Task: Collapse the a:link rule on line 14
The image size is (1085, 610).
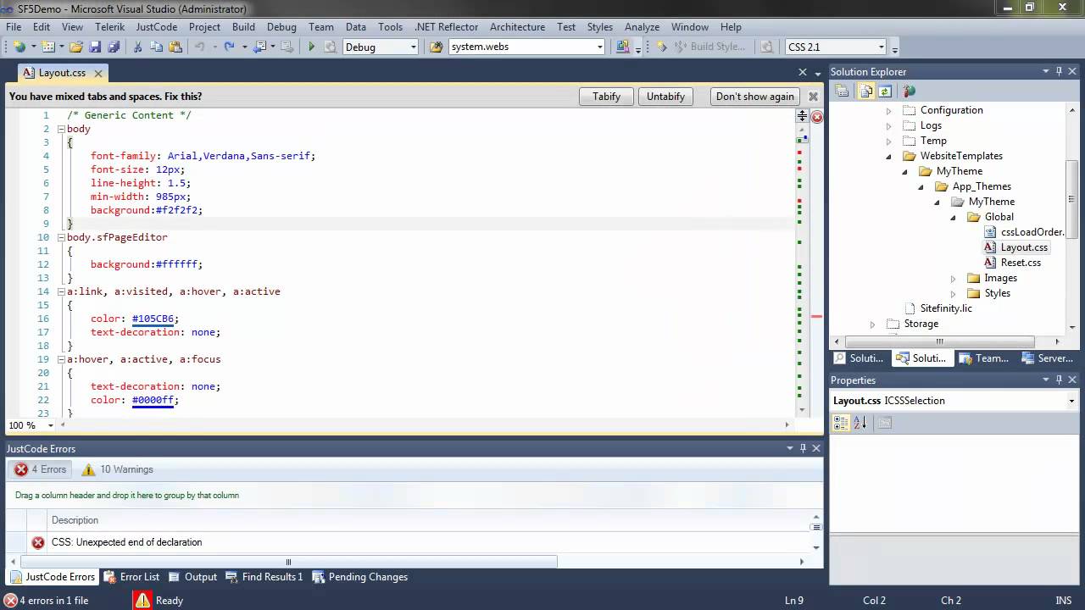Action: pos(61,291)
